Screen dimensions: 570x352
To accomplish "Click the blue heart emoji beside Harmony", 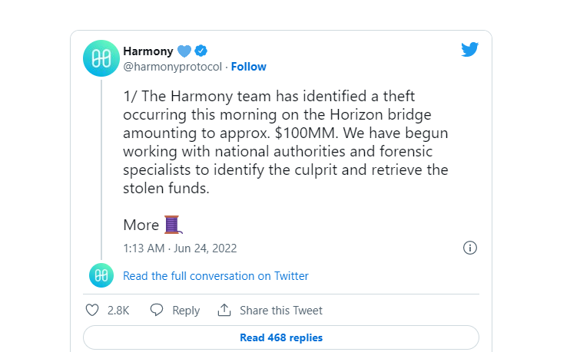I will [184, 51].
